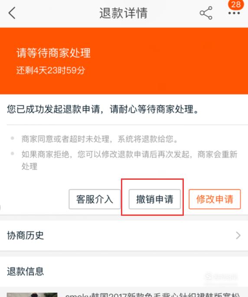Screen dimensions: 248x297
Task: Click the 客服介入 button
Action: click(95, 199)
